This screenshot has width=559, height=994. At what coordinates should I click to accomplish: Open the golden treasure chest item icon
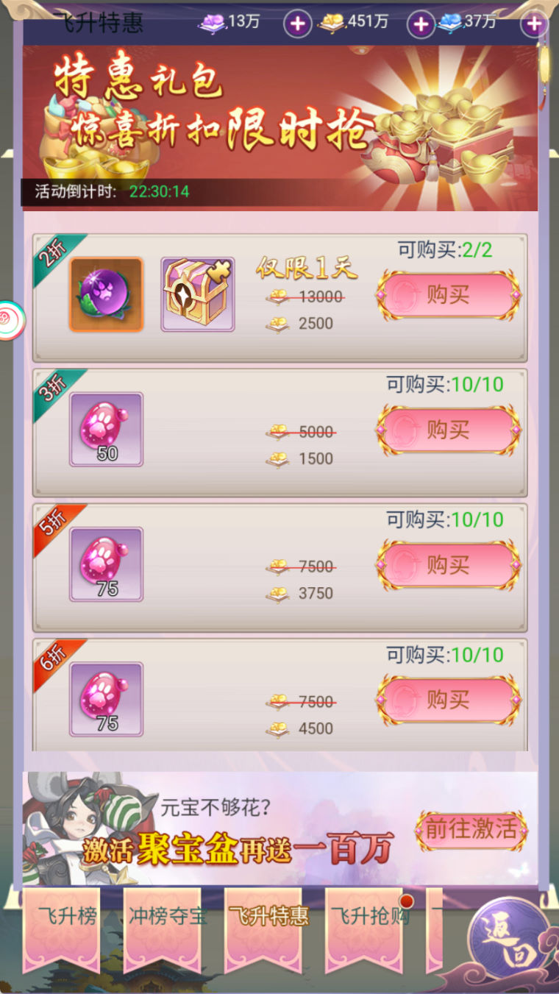pos(198,294)
